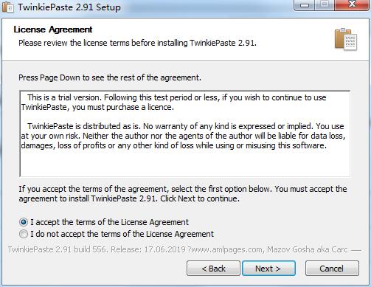Click the clipboard icon in the header
Screen dimensions: 371x287
point(346,39)
